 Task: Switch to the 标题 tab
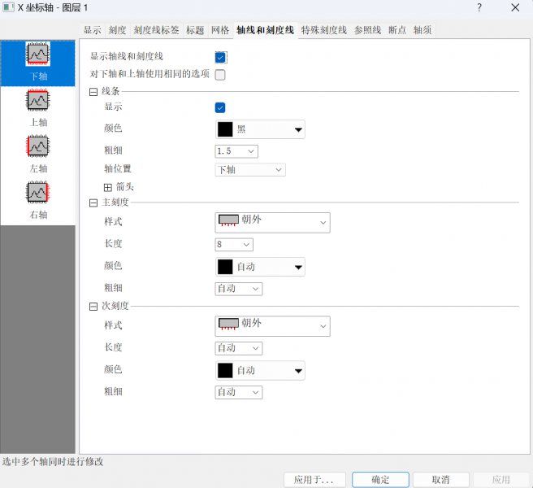click(195, 30)
